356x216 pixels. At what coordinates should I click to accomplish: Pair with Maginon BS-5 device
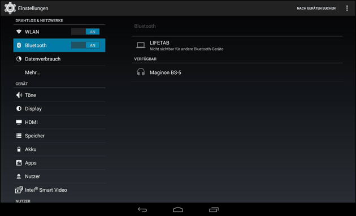click(237, 72)
